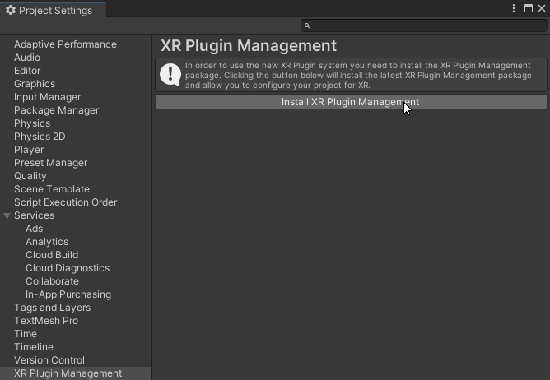Viewport: 550px width, 380px height.
Task: Open Input Manager settings
Action: (47, 97)
